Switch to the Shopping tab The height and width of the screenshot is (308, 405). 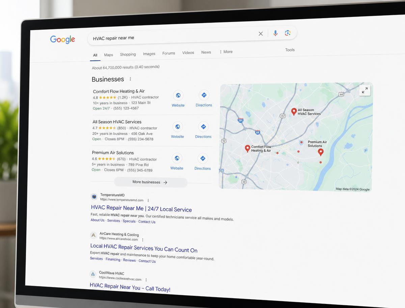tap(128, 54)
